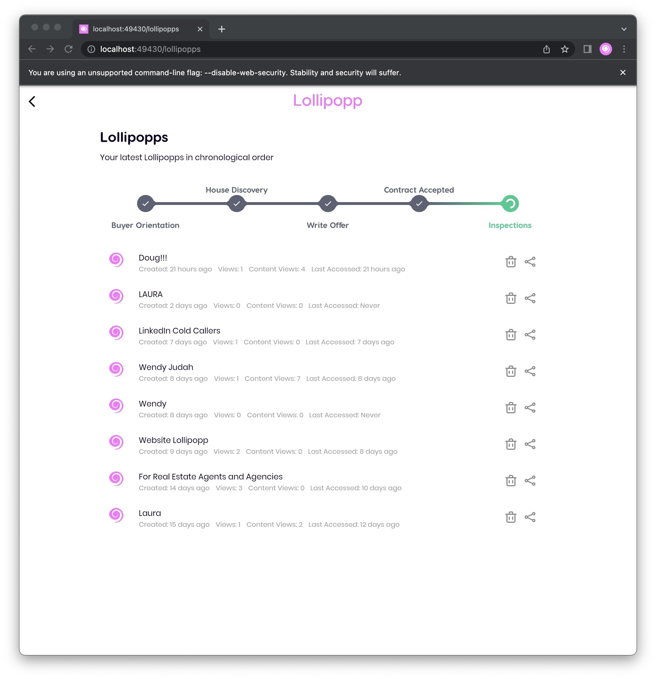Open the Website Lollipopp title
The width and height of the screenshot is (656, 679).
pos(173,440)
